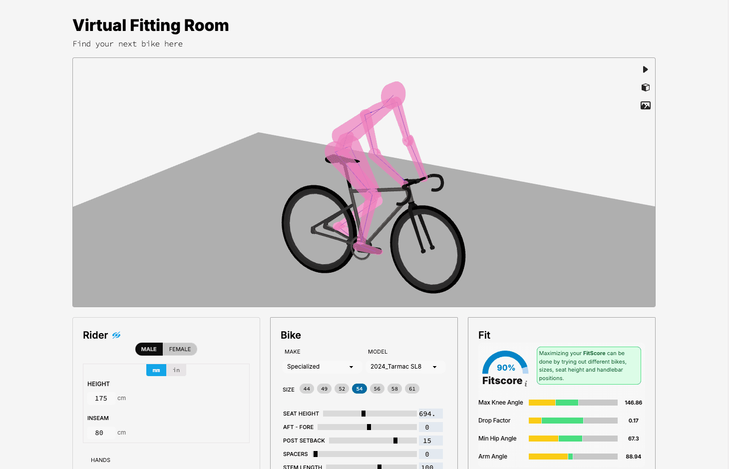Open the Model dropdown showing 2024_Tarmac SL8
Image resolution: width=729 pixels, height=469 pixels.
pos(403,367)
